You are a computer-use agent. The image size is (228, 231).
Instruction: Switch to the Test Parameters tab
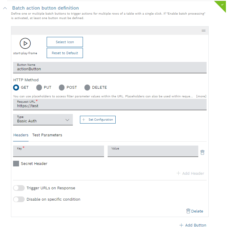coord(47,135)
